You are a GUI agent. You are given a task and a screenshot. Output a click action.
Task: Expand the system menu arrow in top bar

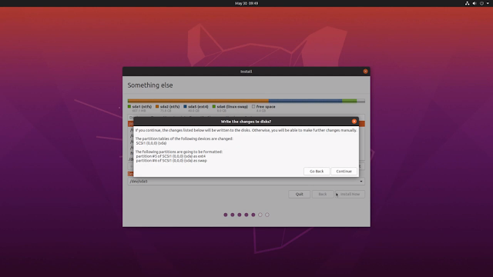(x=488, y=3)
